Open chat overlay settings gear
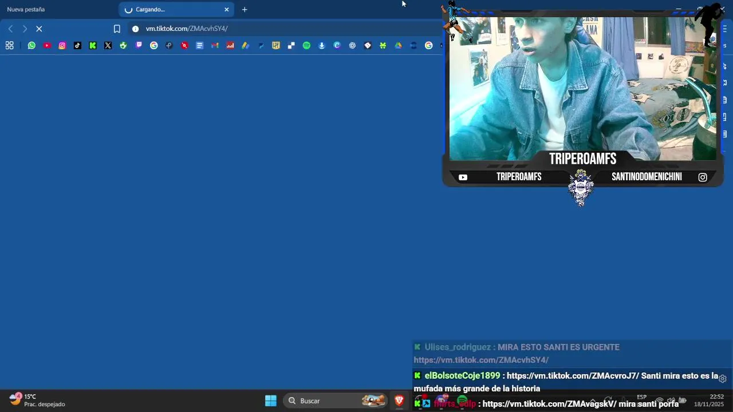 click(723, 379)
